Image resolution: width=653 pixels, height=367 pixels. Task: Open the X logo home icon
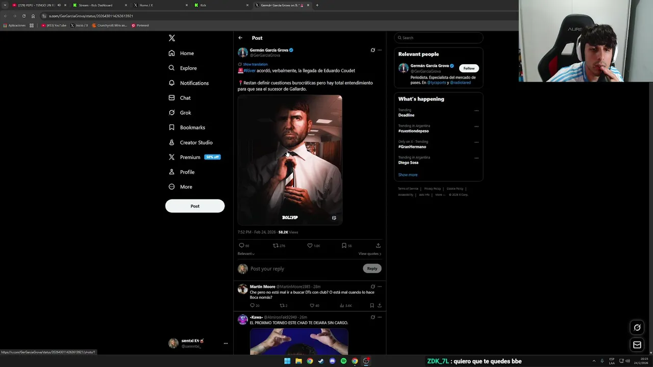(x=172, y=38)
